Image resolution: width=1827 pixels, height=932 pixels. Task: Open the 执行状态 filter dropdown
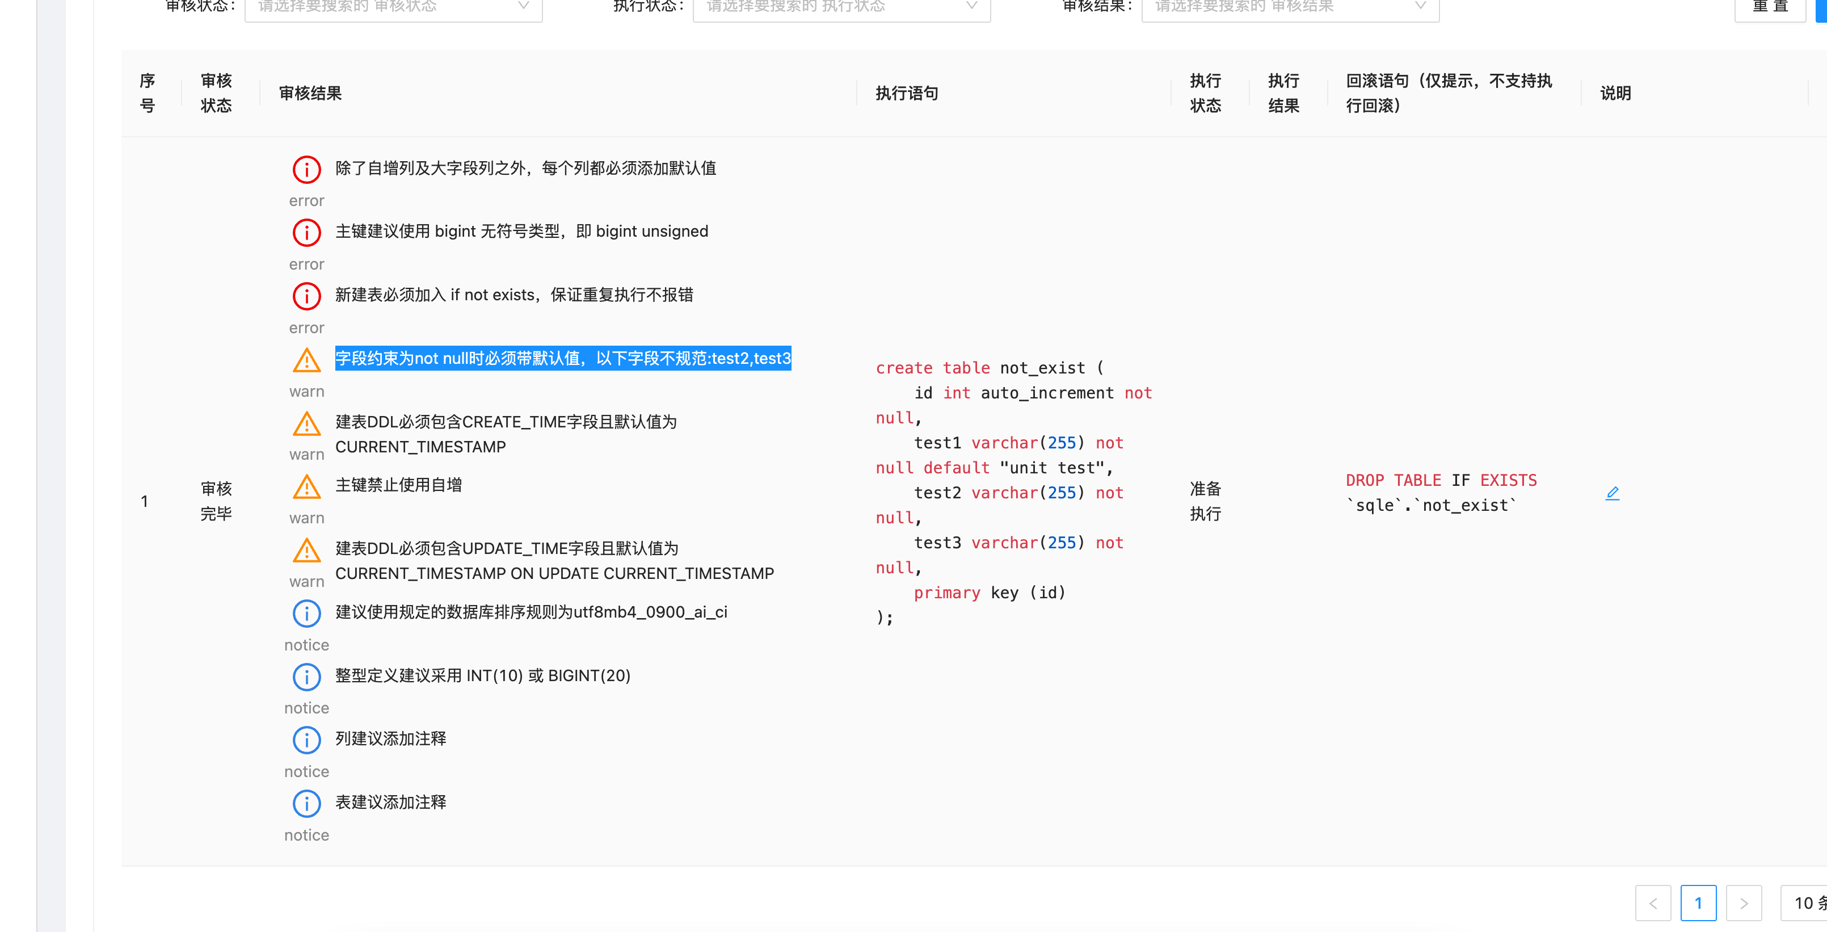(x=842, y=7)
